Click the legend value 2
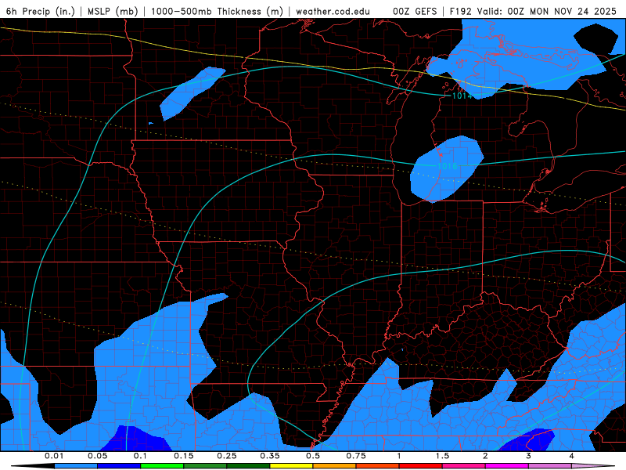The image size is (626, 470). coord(485,456)
